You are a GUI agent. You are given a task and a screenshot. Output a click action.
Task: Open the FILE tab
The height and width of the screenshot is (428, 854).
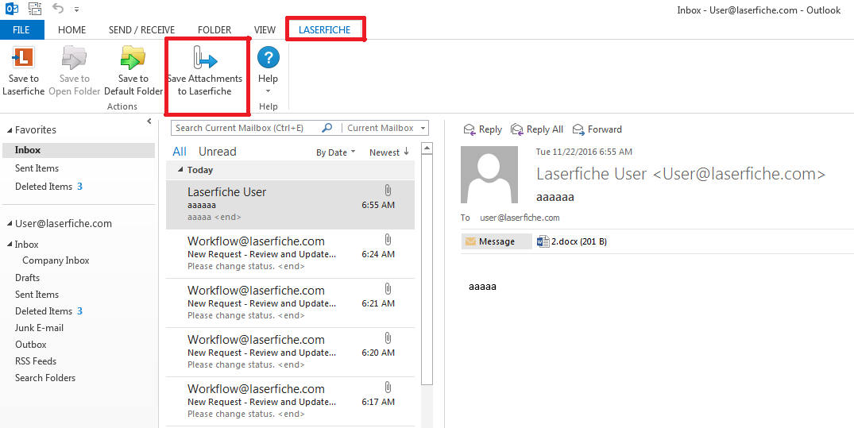[21, 30]
